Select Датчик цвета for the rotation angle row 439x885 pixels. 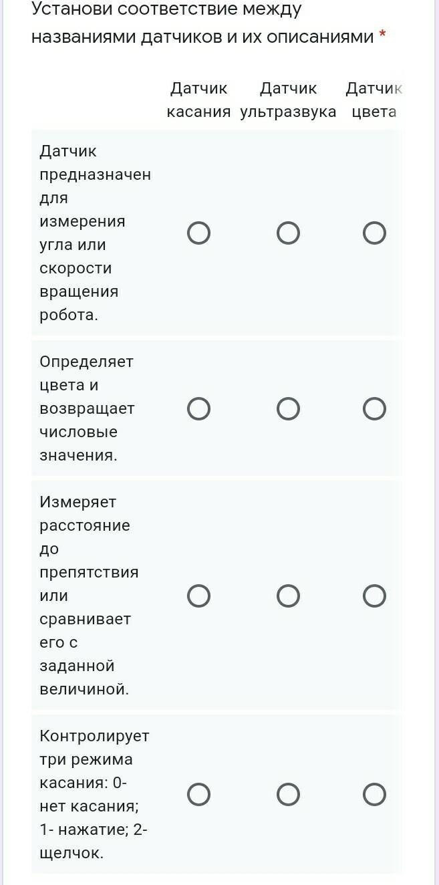(x=374, y=233)
